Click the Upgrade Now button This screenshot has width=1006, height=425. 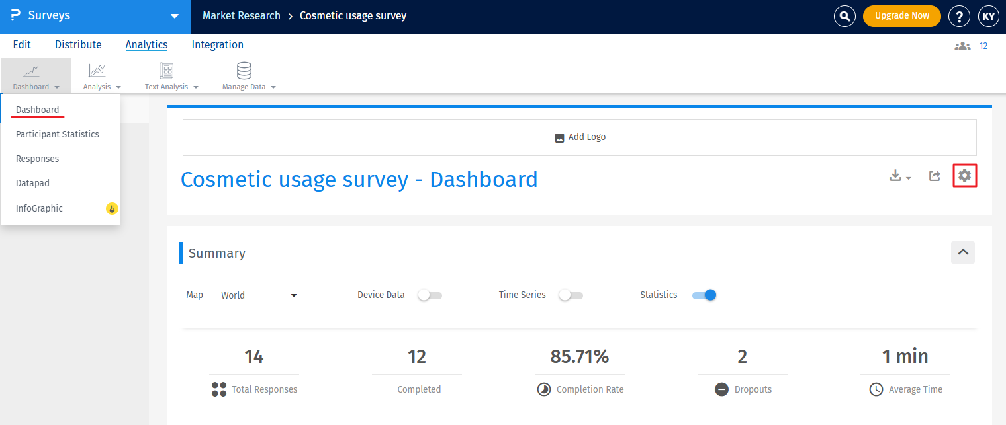901,16
